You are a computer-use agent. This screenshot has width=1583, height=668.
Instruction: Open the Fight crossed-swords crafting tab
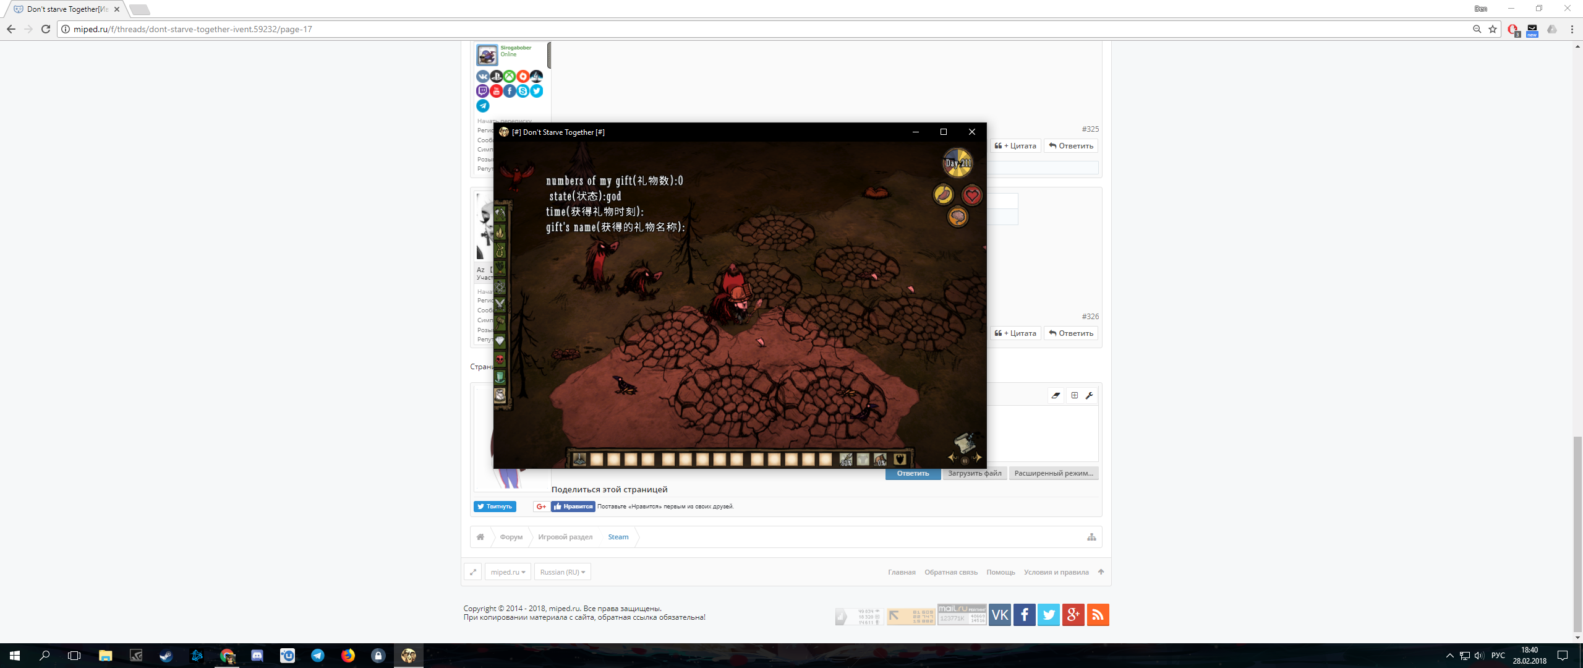500,304
